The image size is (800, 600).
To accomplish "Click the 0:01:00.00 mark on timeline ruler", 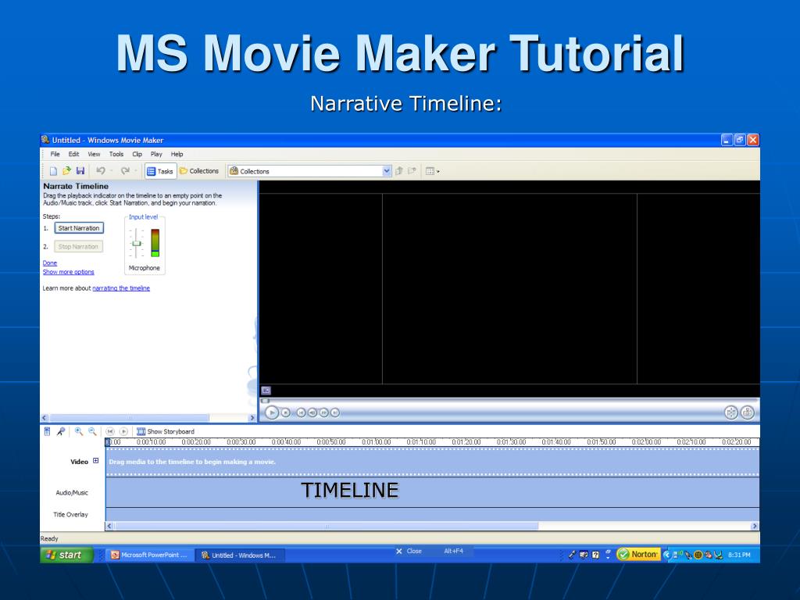I will click(376, 442).
